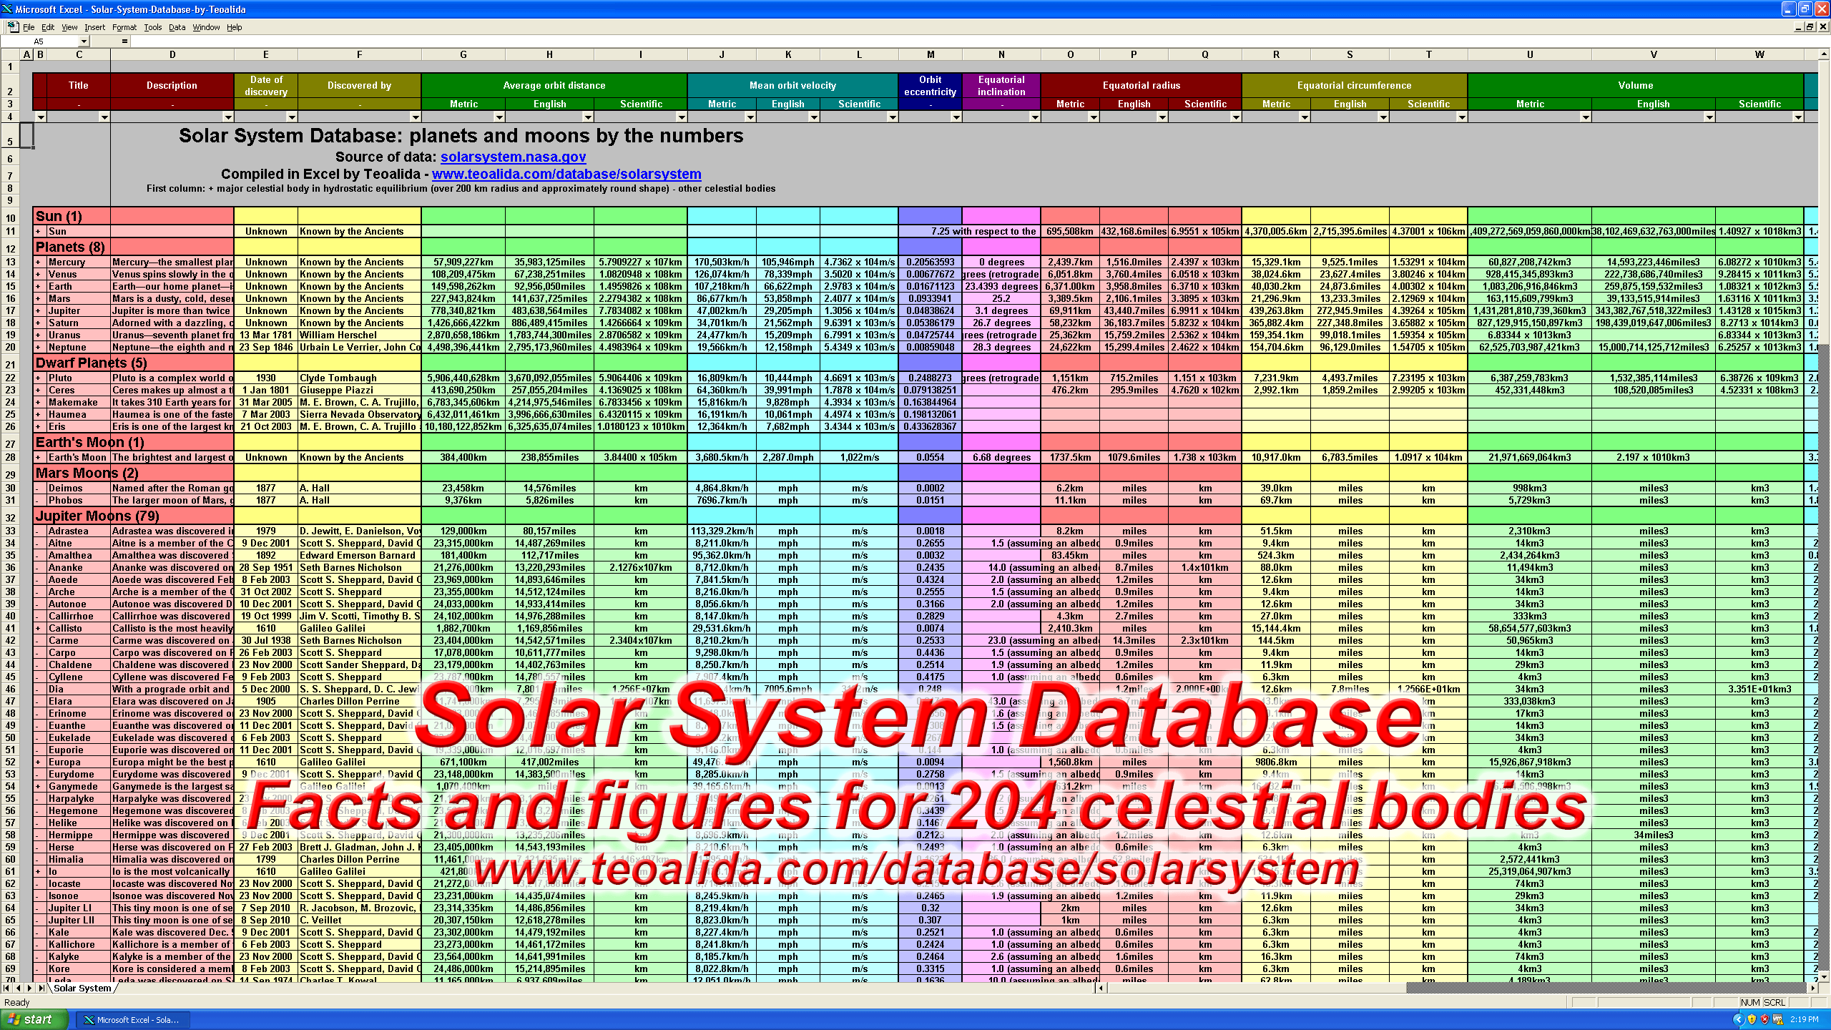Jump to the first sheet tab arrow
The image size is (1831, 1030).
(6, 988)
